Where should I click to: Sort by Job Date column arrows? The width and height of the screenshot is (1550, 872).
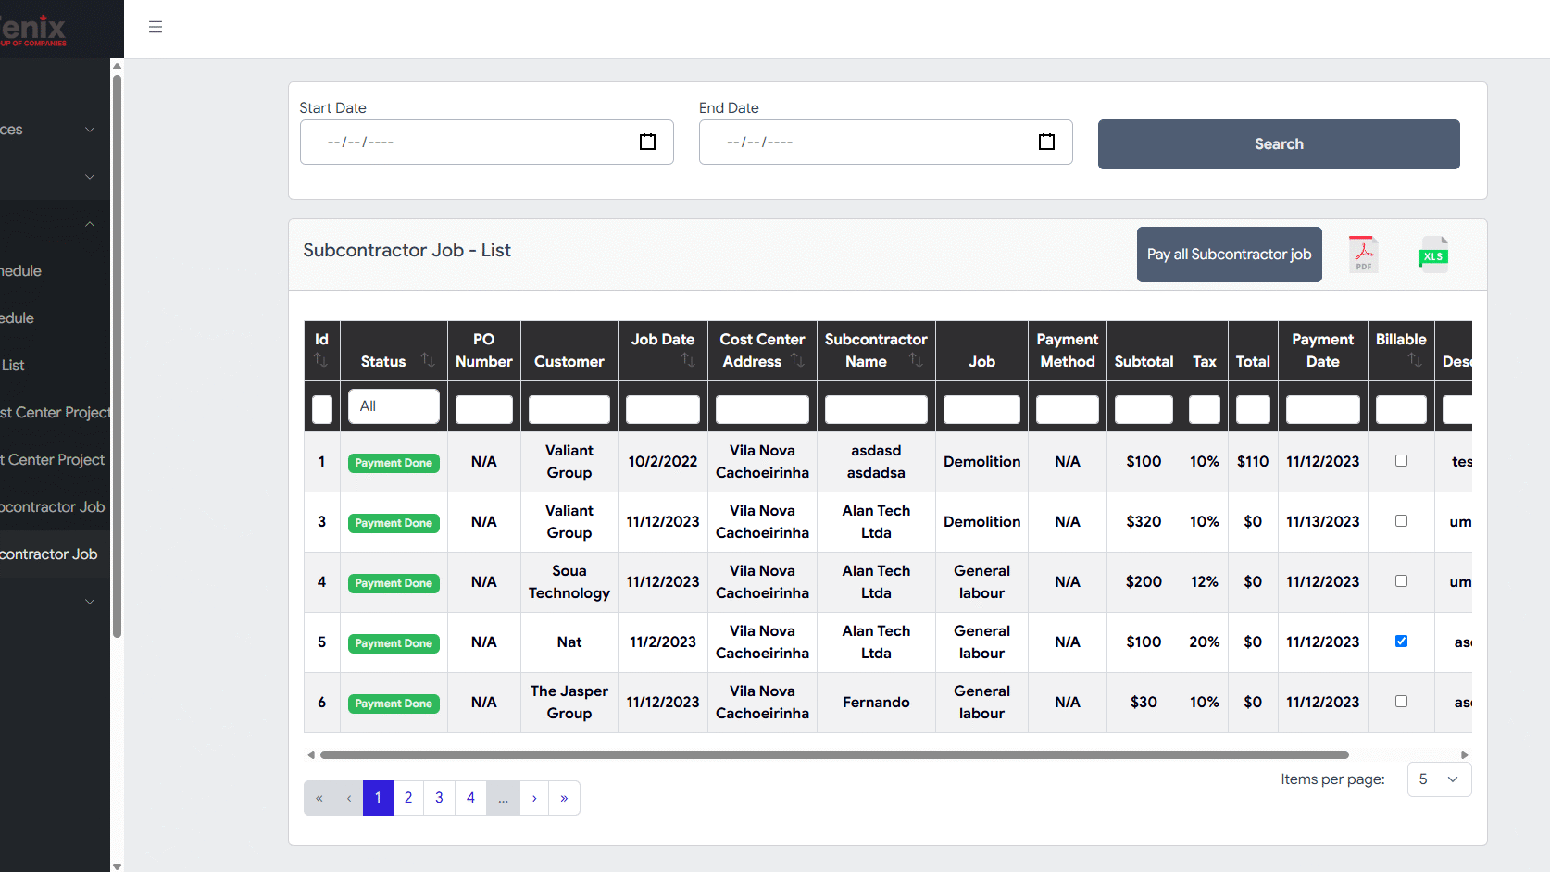[688, 360]
